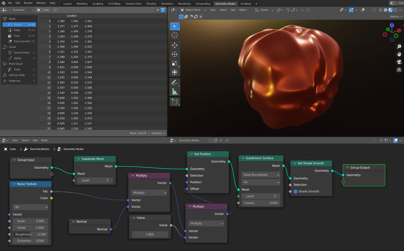
Task: Click the camera view icon
Action: 399,62
